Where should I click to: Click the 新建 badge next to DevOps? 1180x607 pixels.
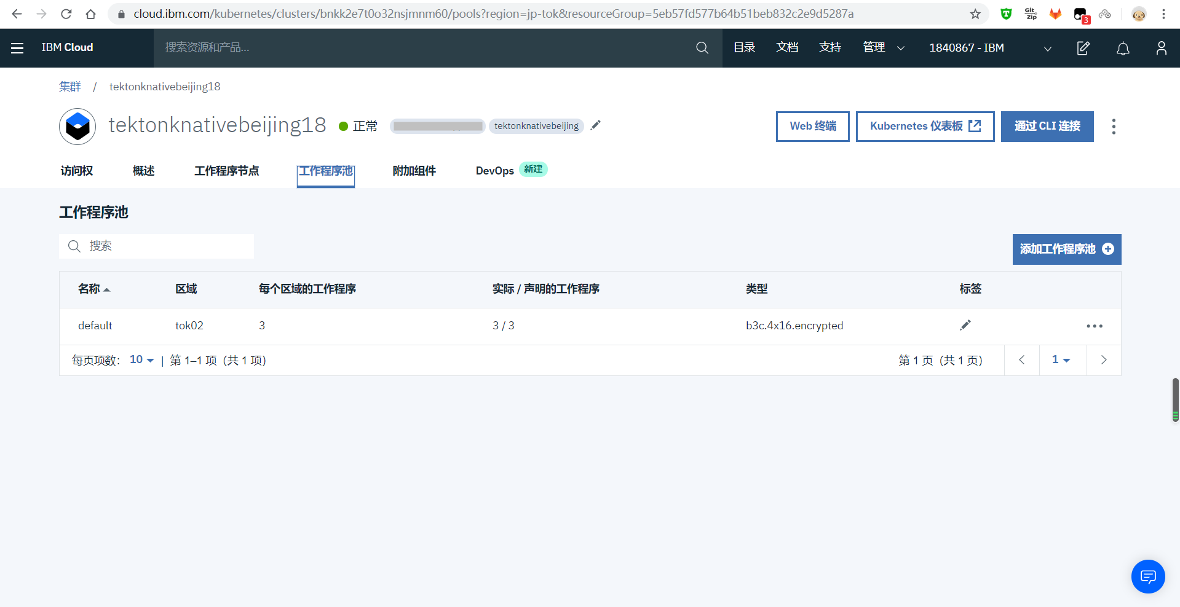click(x=533, y=169)
